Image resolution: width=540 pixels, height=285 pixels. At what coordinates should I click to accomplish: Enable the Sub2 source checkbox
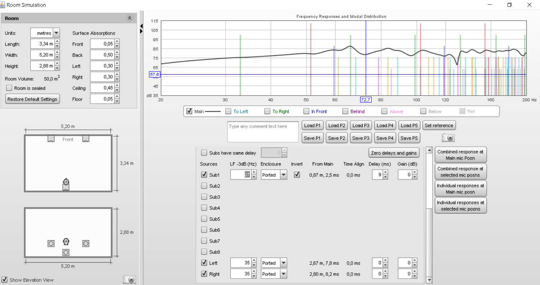pyautogui.click(x=204, y=186)
